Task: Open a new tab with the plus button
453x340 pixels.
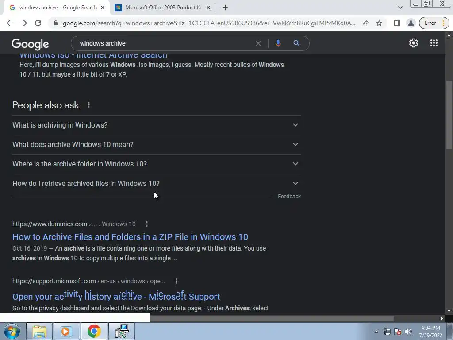Action: click(x=225, y=8)
